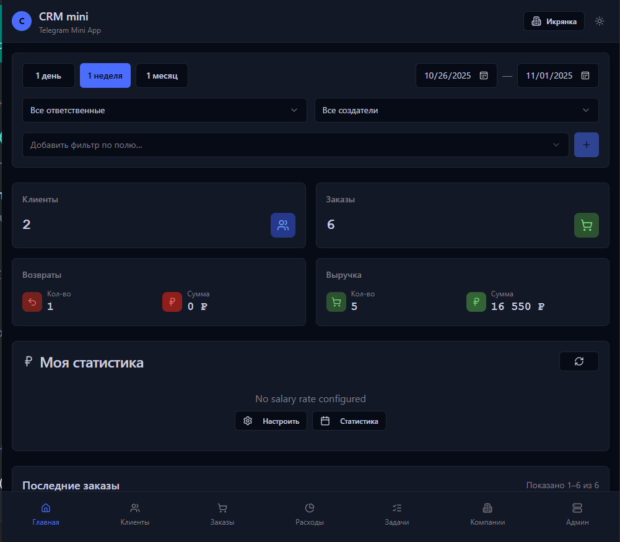The image size is (620, 542).
Task: Click the refresh icon in Моя статистика
Action: coord(579,361)
